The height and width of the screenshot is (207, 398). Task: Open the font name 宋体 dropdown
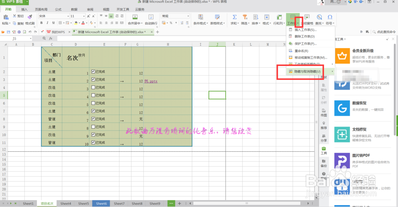pos(68,16)
